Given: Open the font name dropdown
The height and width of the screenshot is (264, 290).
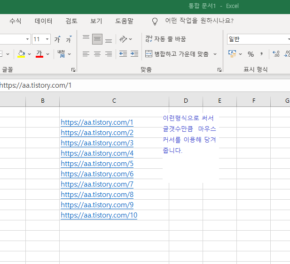Looking at the screenshot, I should tap(27, 39).
